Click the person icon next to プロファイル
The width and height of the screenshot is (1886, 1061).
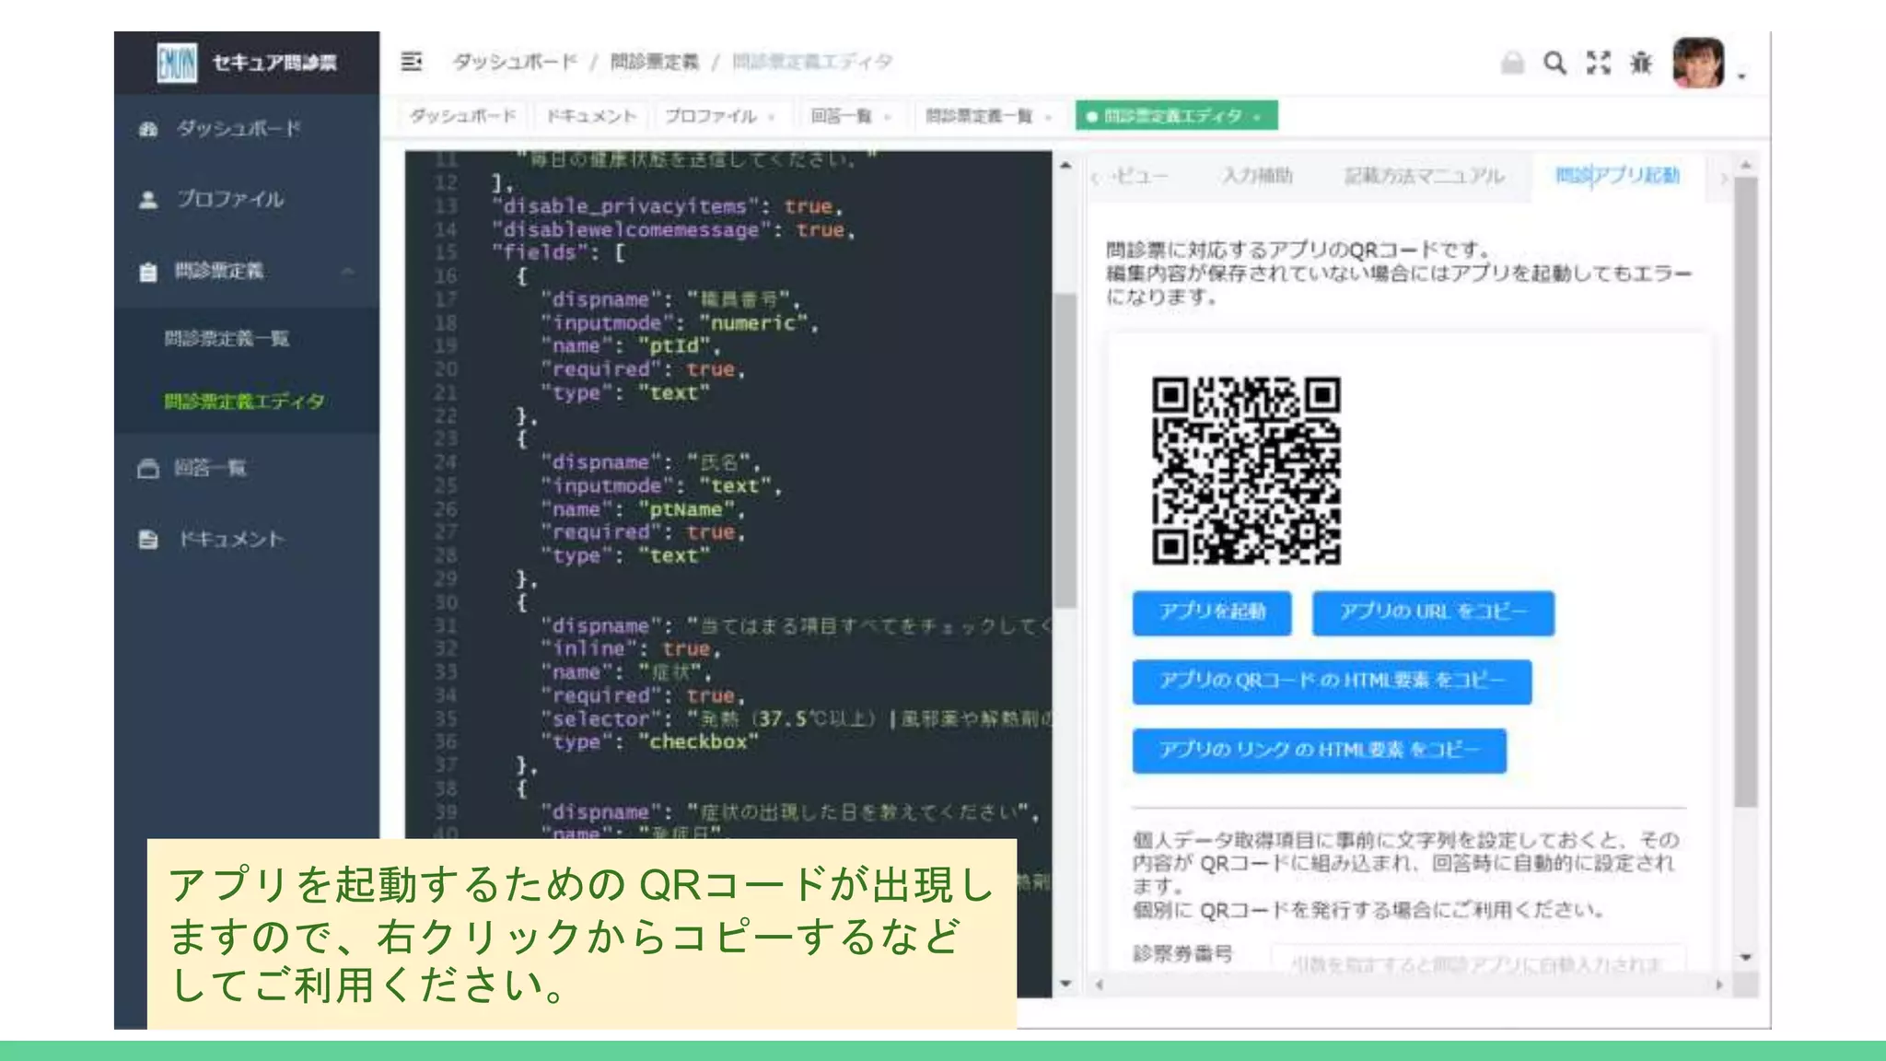point(147,200)
